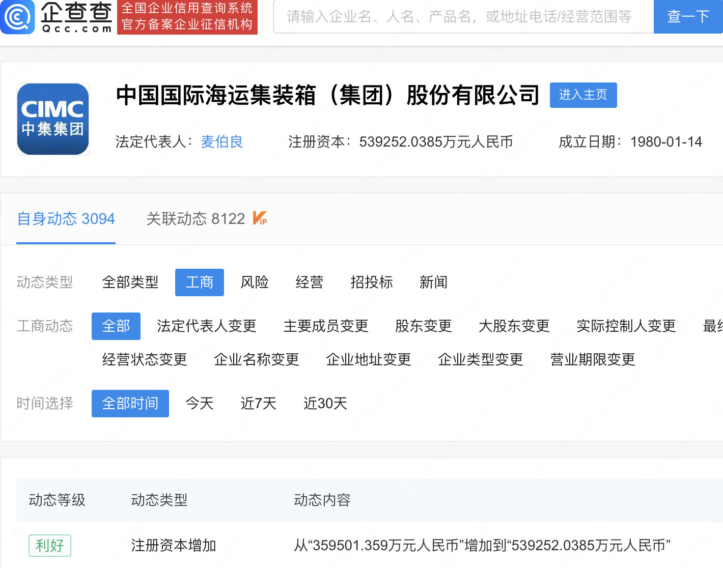723x568 pixels.
Task: Click the 动态等级 column header
Action: (57, 500)
